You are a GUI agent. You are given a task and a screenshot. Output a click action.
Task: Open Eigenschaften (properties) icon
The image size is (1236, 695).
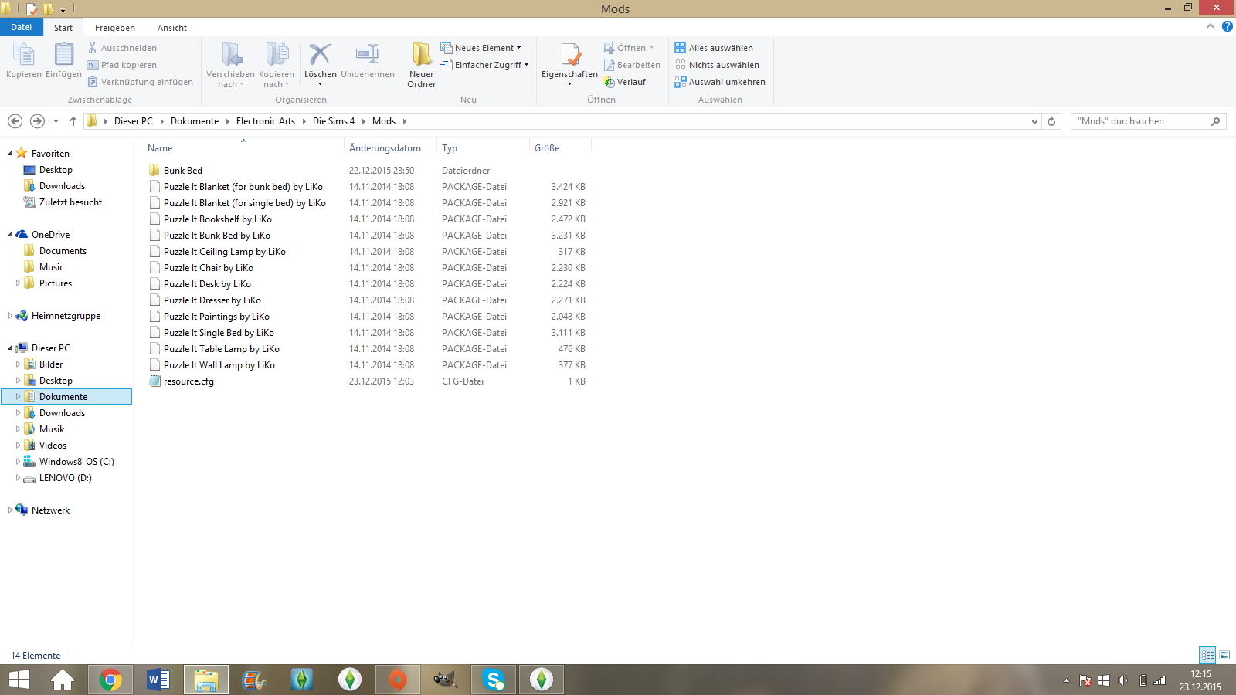(569, 56)
